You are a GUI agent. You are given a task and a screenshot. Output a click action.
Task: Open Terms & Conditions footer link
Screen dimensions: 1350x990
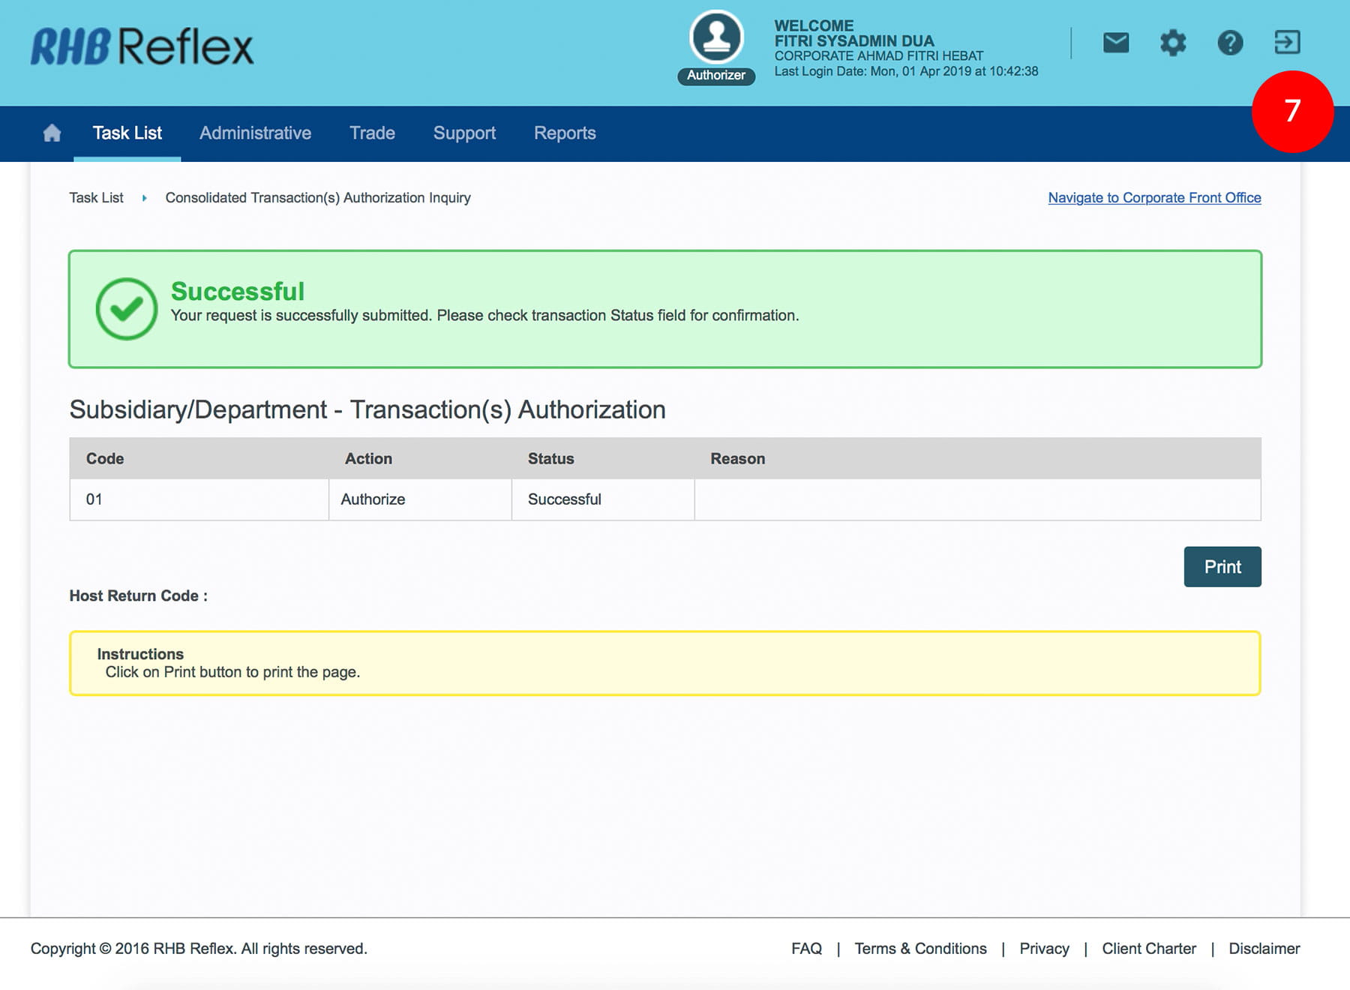click(x=920, y=949)
